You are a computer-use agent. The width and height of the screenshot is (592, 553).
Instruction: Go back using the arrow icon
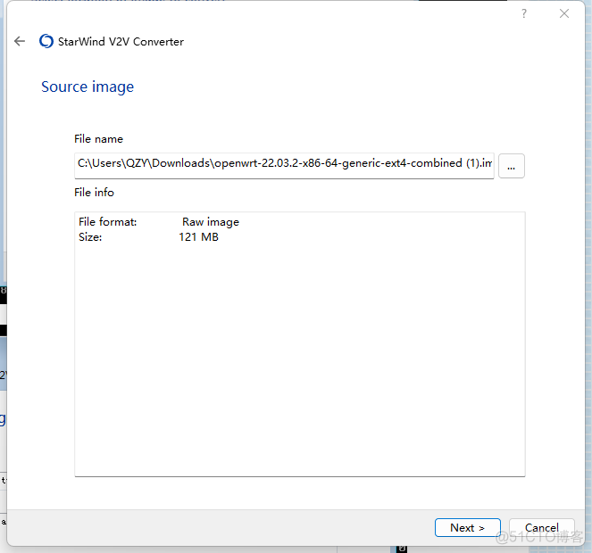(20, 41)
